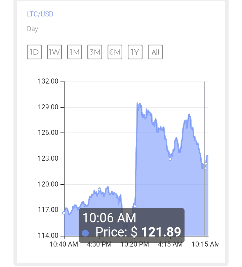242x267 pixels.
Task: Click the 4:15 AM x-axis label
Action: coord(170,244)
